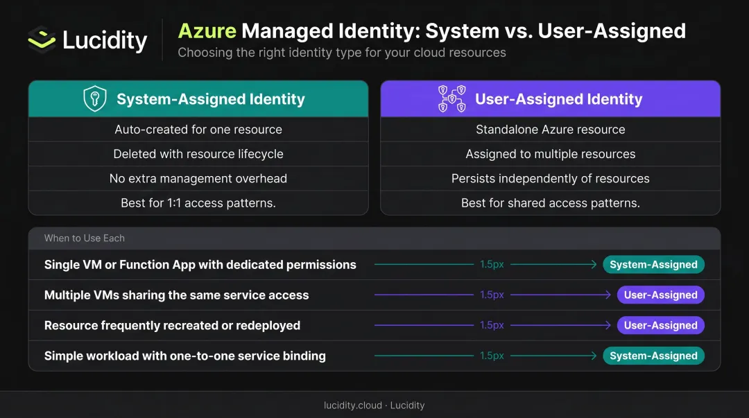749x418 pixels.
Task: Click the Lucidity brand name text
Action: [105, 40]
